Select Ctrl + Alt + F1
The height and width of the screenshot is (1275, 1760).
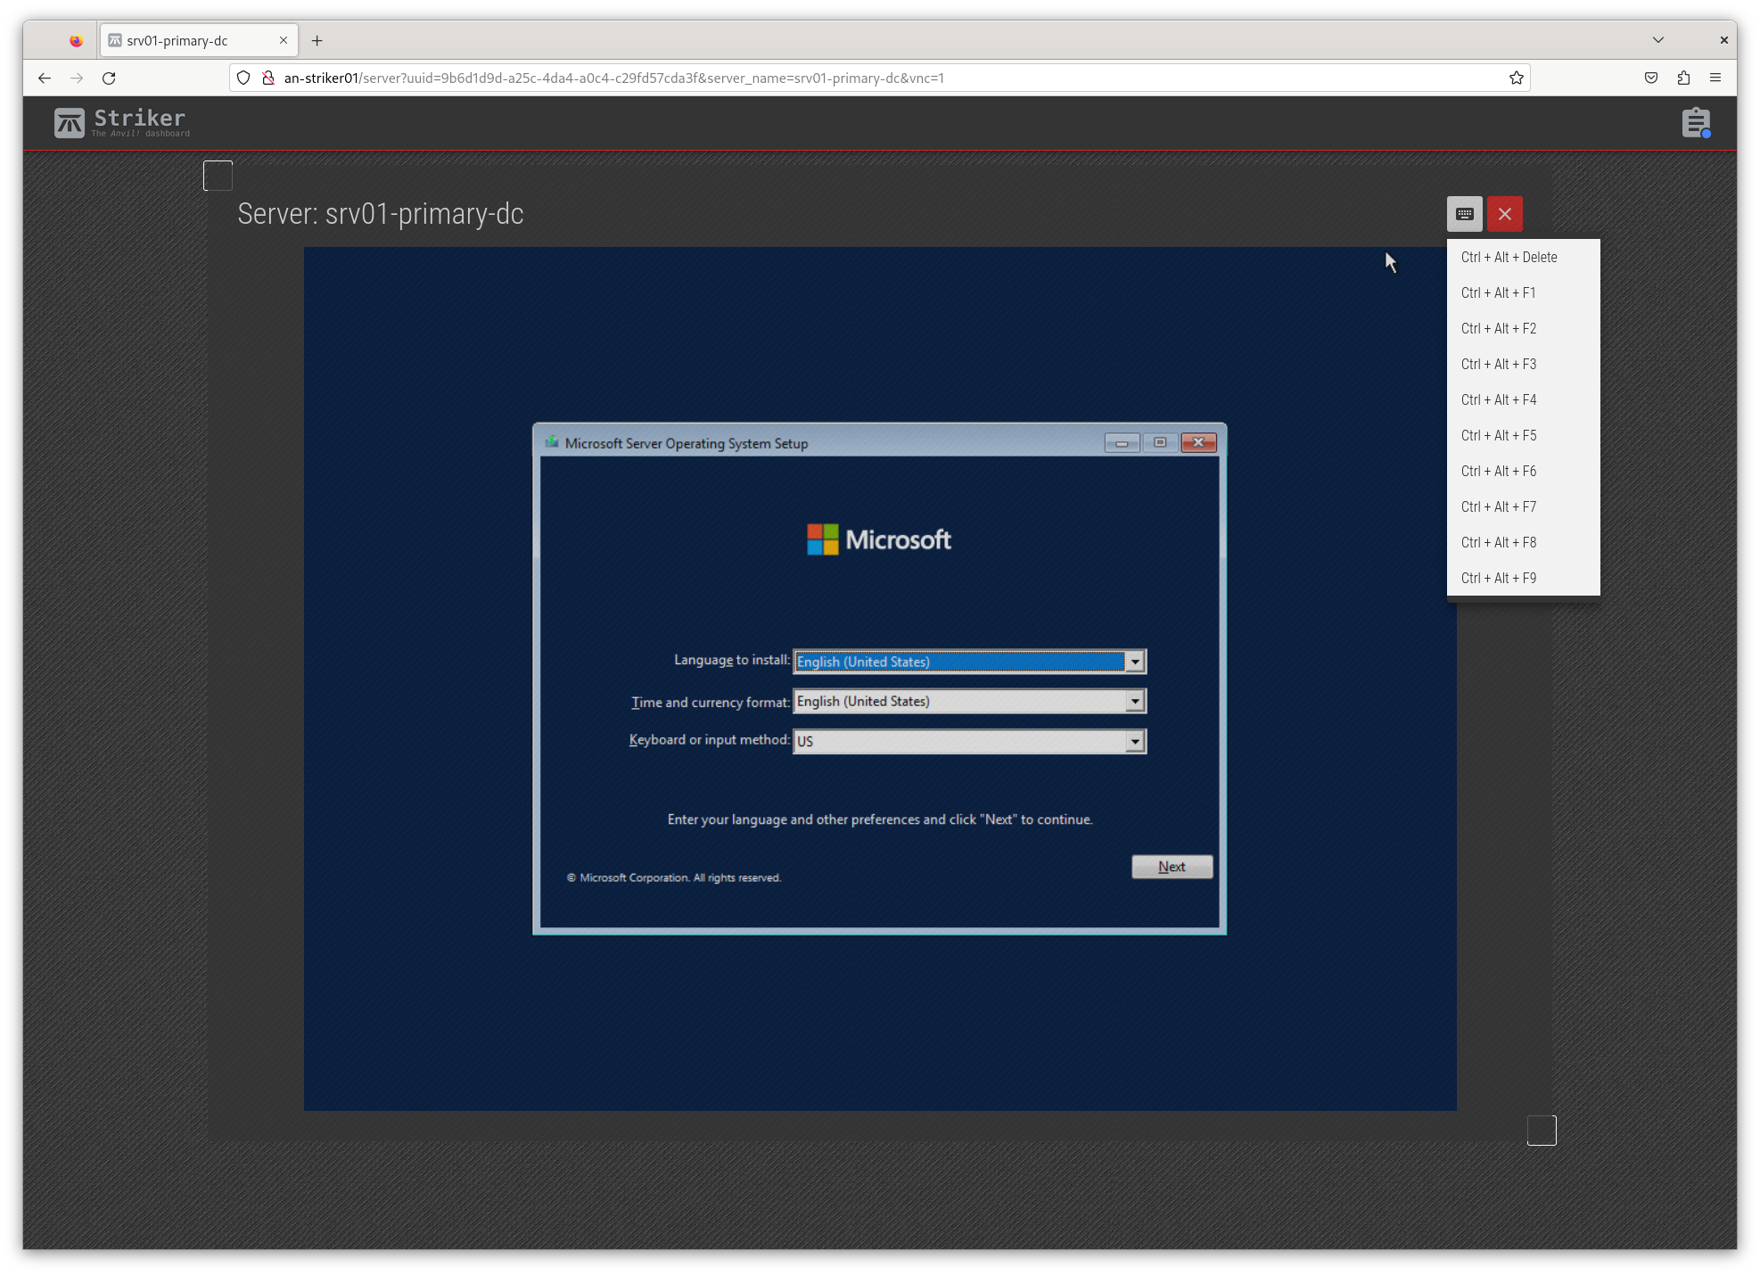pos(1523,292)
